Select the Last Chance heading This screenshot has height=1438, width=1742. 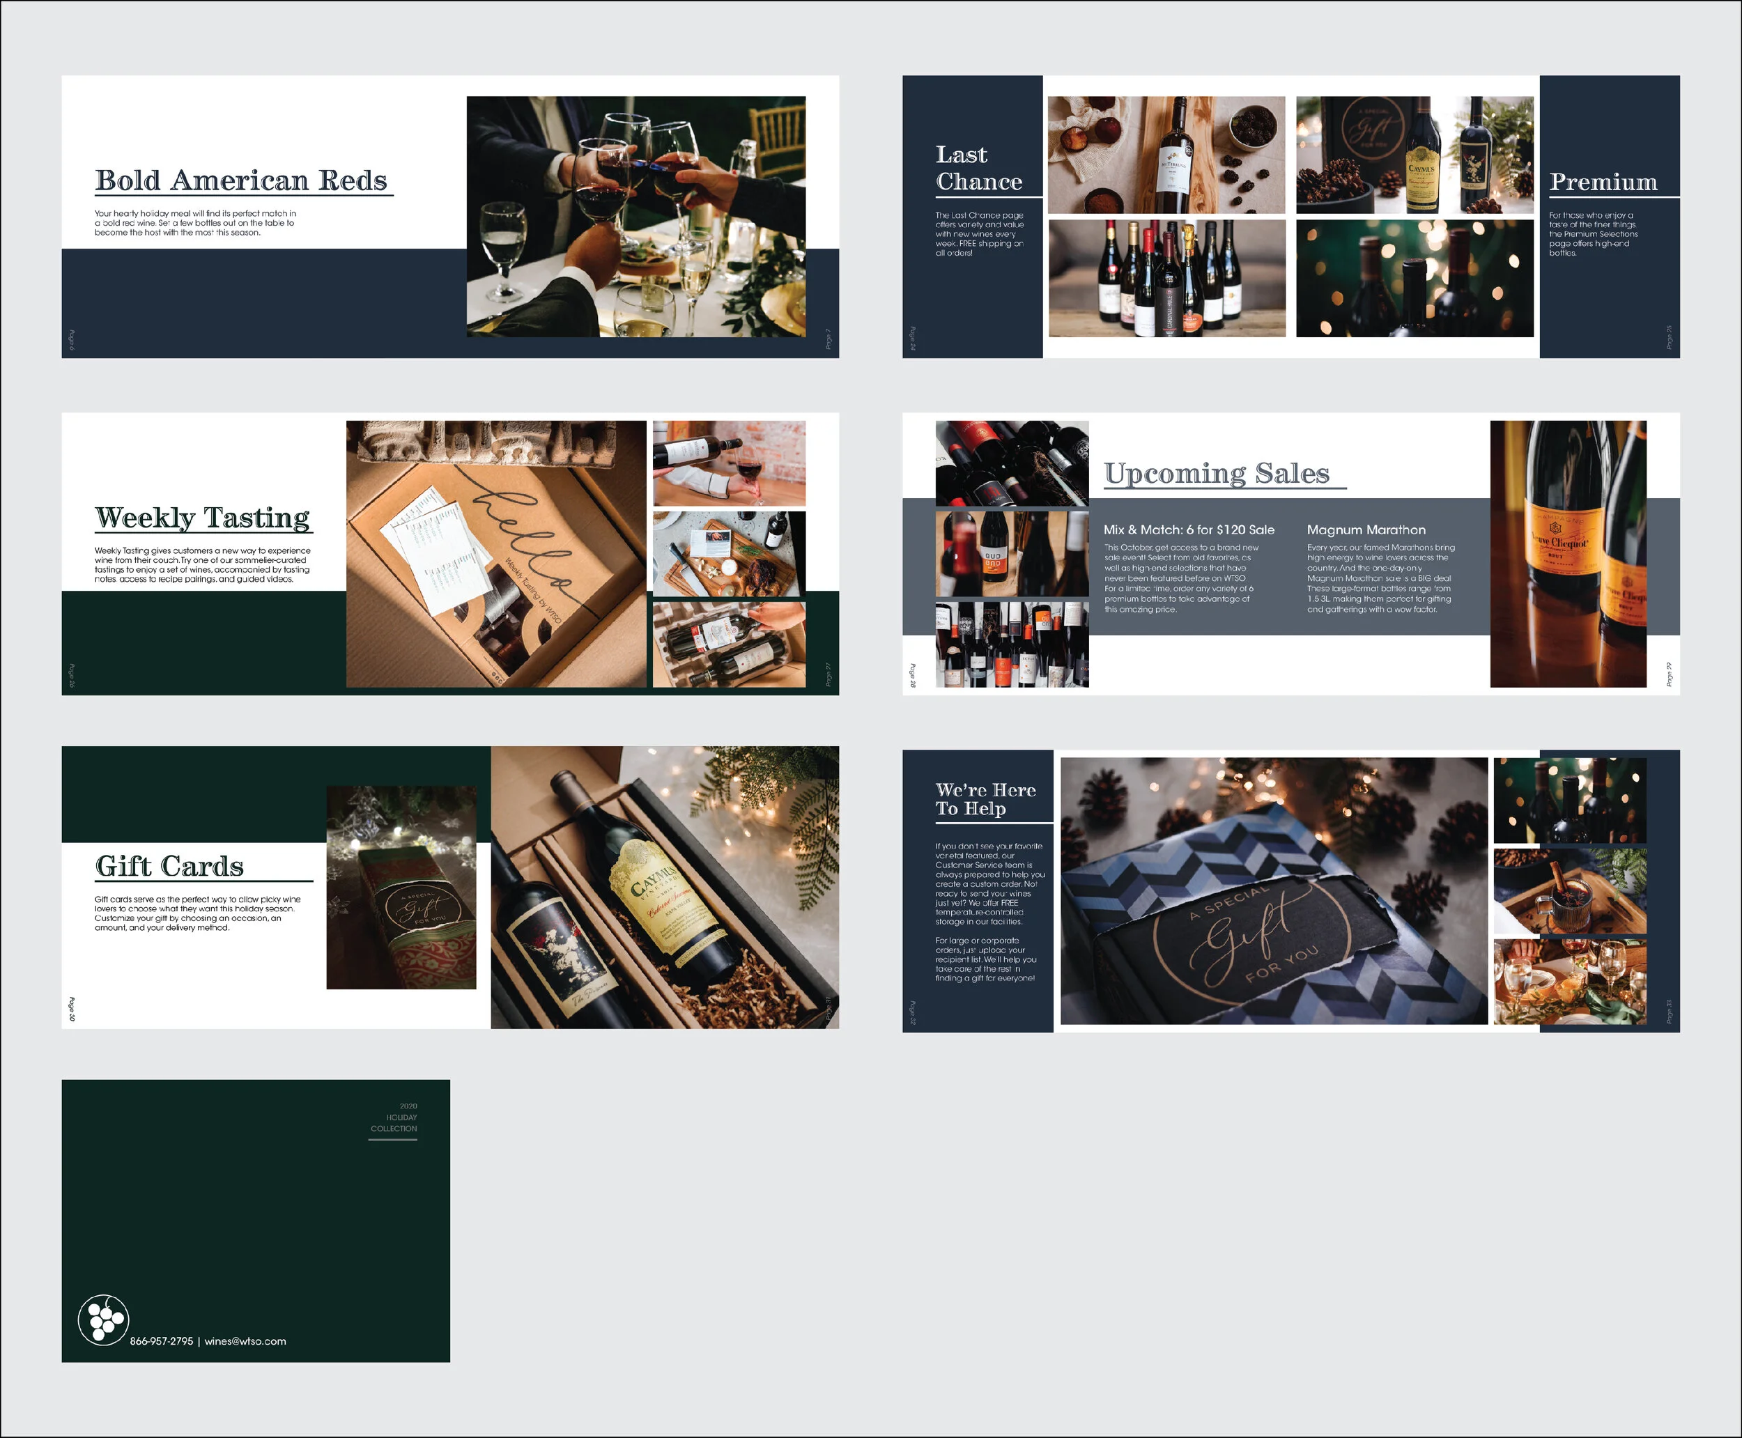978,168
